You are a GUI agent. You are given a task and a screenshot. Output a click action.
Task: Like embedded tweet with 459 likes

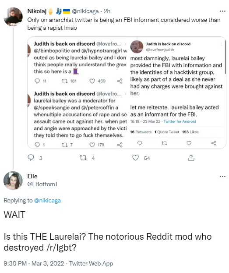[92, 81]
